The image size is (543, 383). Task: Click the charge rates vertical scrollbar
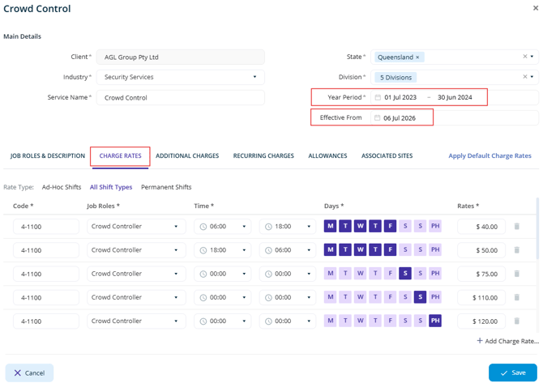pos(537,228)
